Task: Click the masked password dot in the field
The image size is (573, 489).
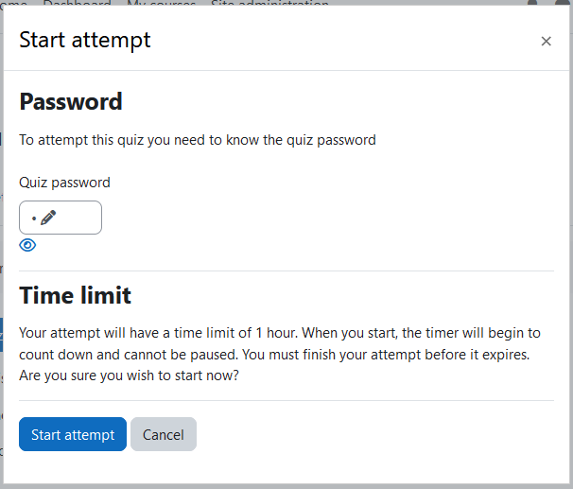Action: pos(34,218)
